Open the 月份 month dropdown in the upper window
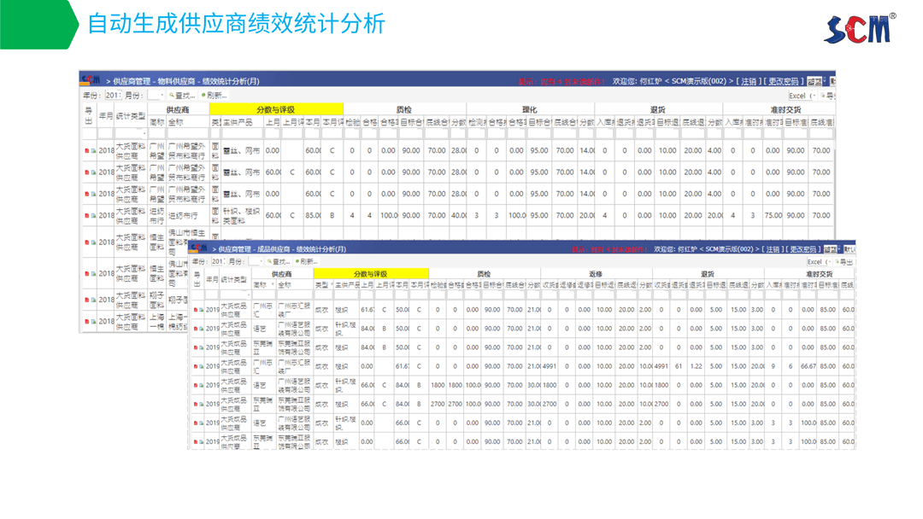Viewport: 923px width, 519px height. click(x=162, y=96)
